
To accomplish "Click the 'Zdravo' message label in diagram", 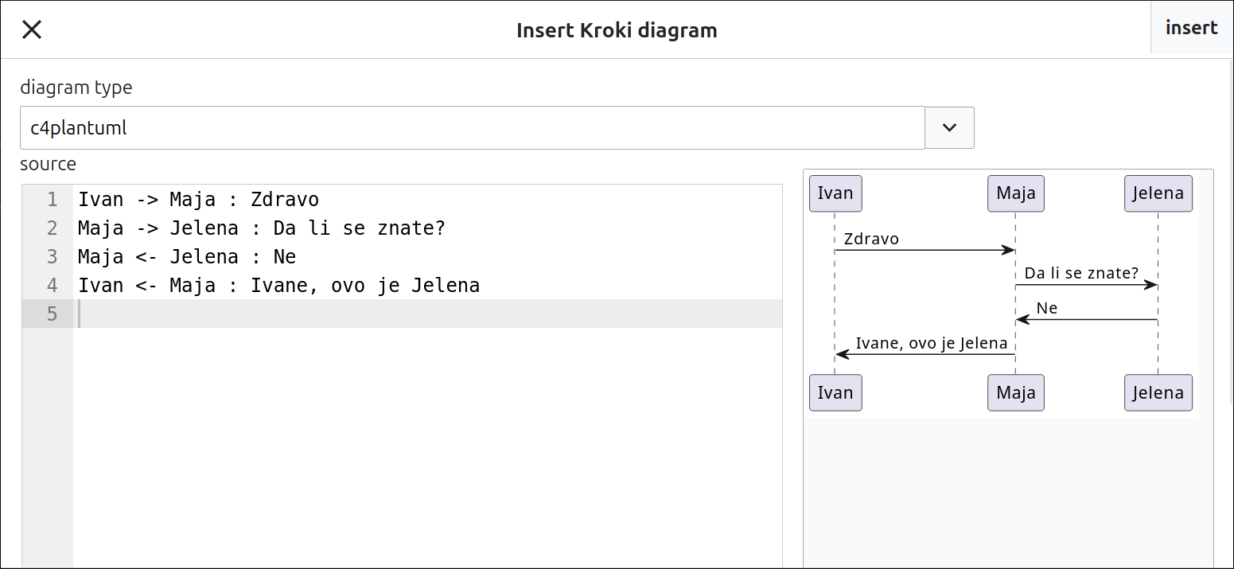I will [x=871, y=239].
